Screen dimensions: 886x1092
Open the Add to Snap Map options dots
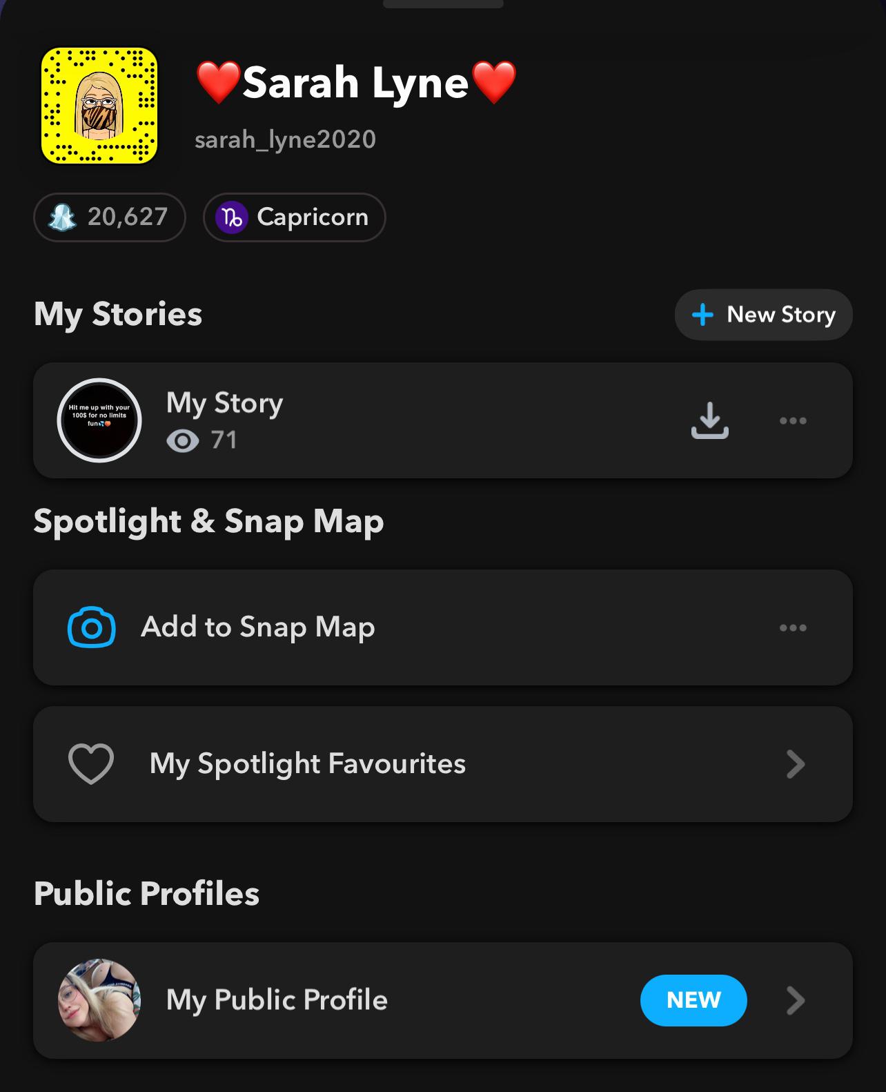793,627
